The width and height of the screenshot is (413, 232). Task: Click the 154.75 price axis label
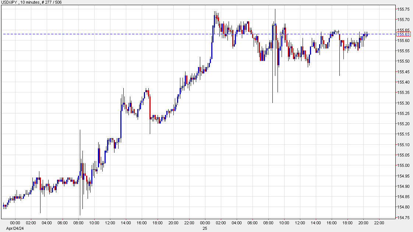pyautogui.click(x=403, y=218)
